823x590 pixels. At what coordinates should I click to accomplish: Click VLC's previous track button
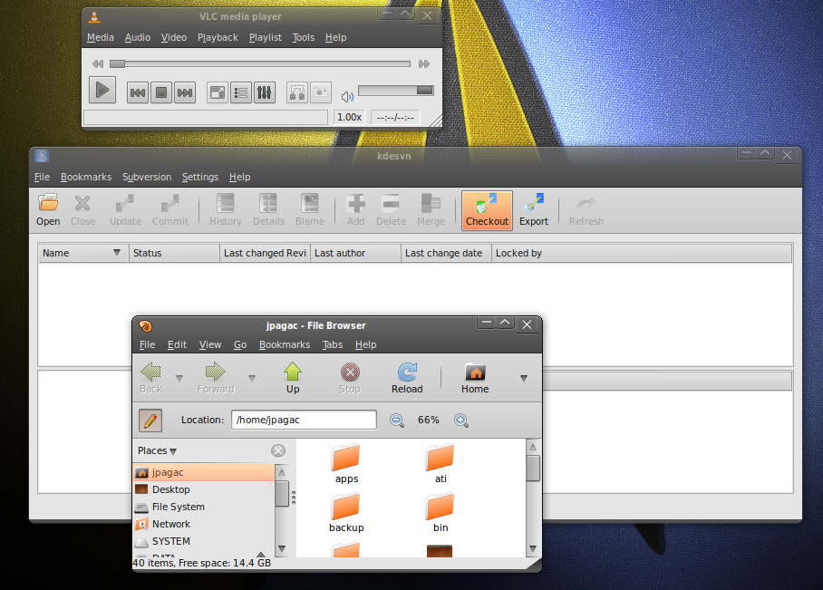click(138, 93)
